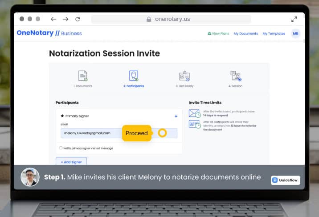Expand the demo to fullscreen
The height and width of the screenshot is (217, 319).
[x=294, y=19]
